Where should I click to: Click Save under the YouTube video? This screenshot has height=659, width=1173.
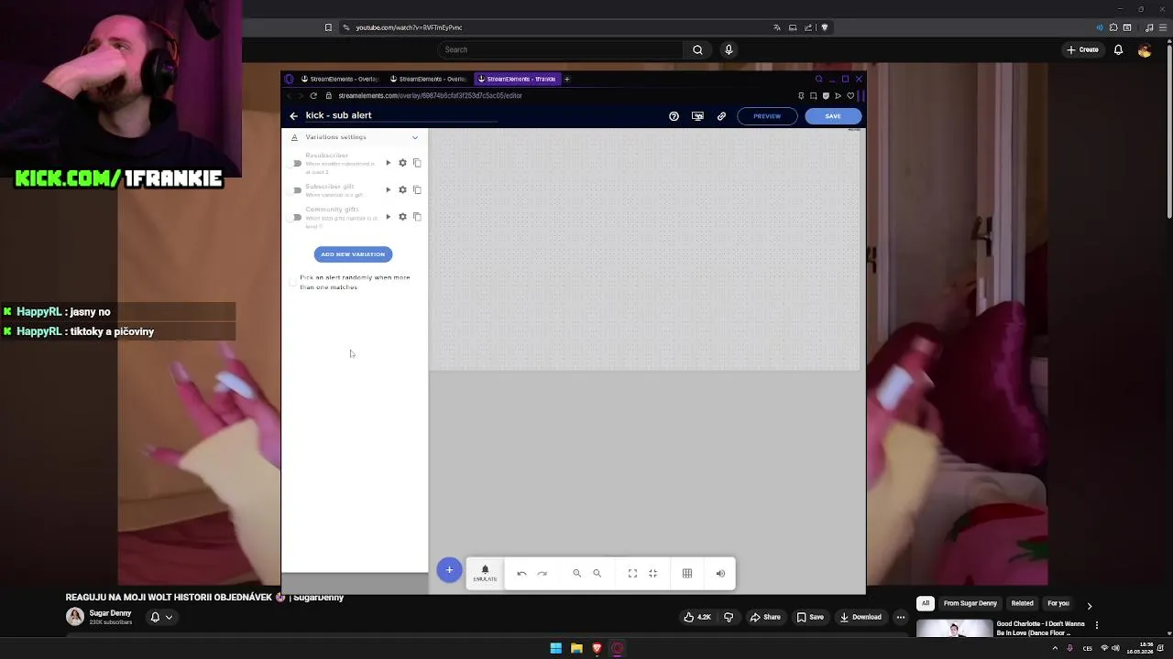coord(809,617)
